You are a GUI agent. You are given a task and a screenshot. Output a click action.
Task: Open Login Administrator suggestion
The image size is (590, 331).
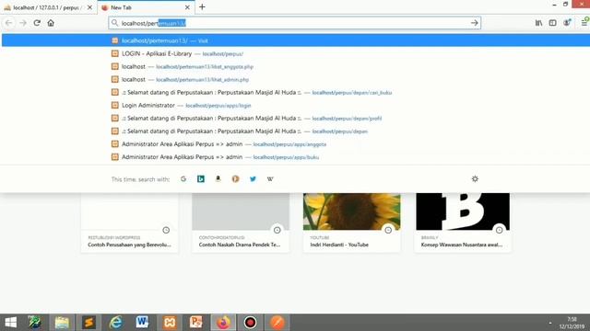point(295,106)
